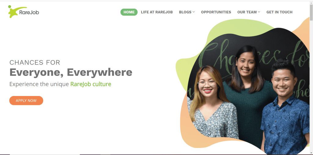Image resolution: width=313 pixels, height=155 pixels.
Task: Click the OUR TEAM menu label
Action: tap(247, 12)
